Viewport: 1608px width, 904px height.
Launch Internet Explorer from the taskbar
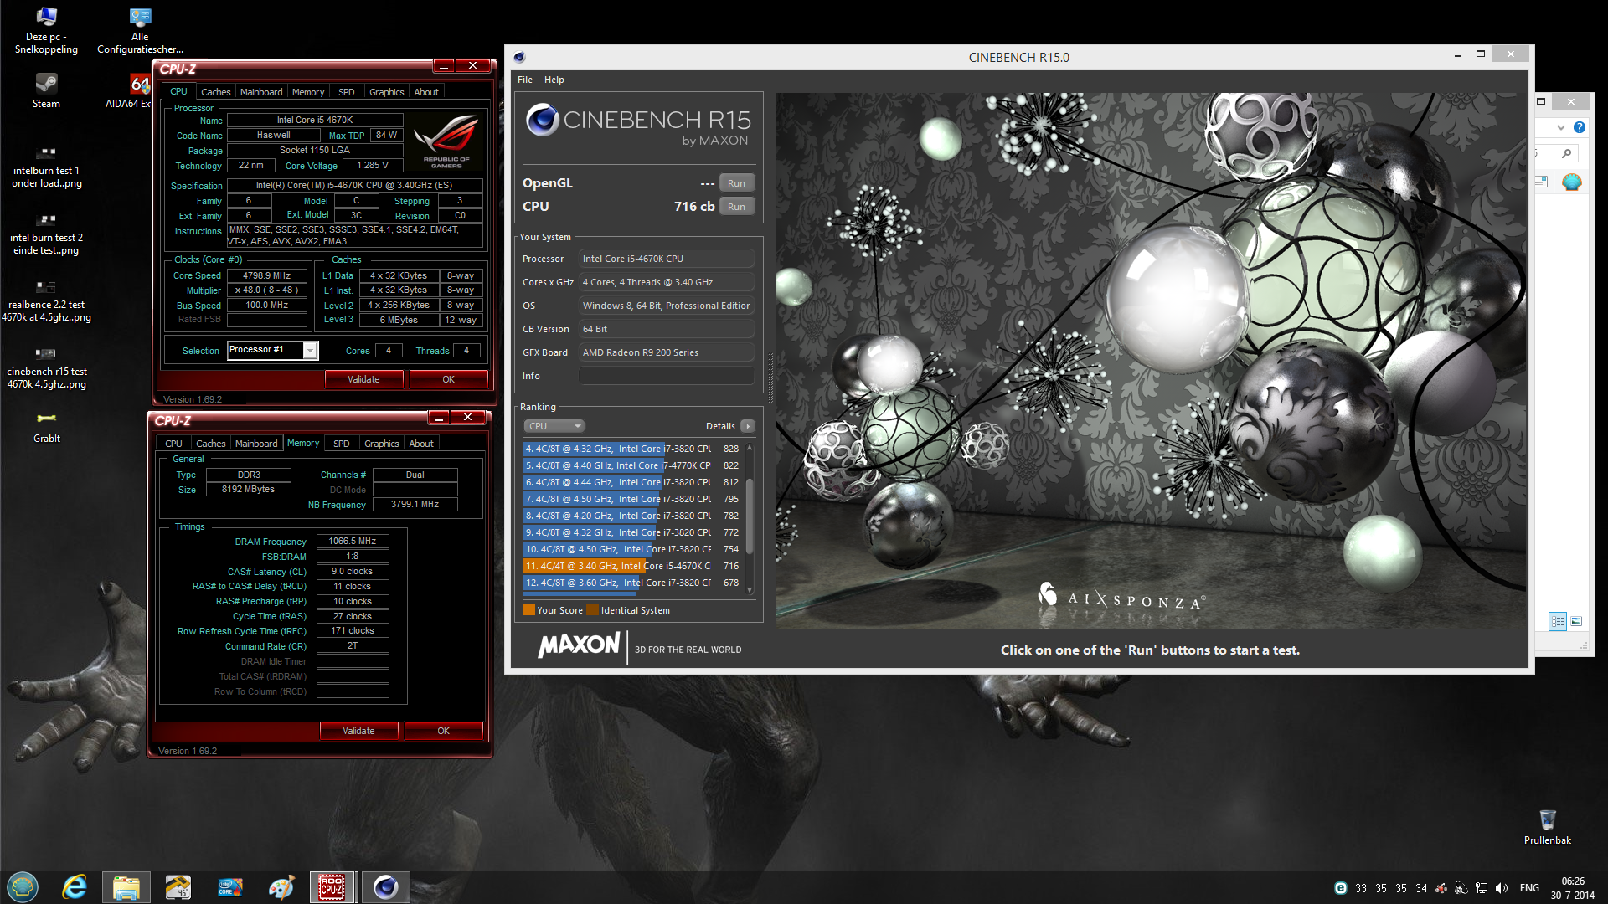coord(75,886)
